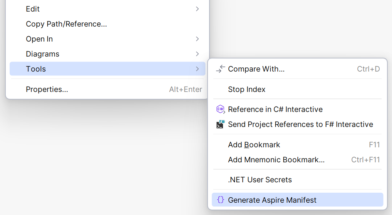
Task: Open the Diagrams menu item
Action: pos(42,54)
